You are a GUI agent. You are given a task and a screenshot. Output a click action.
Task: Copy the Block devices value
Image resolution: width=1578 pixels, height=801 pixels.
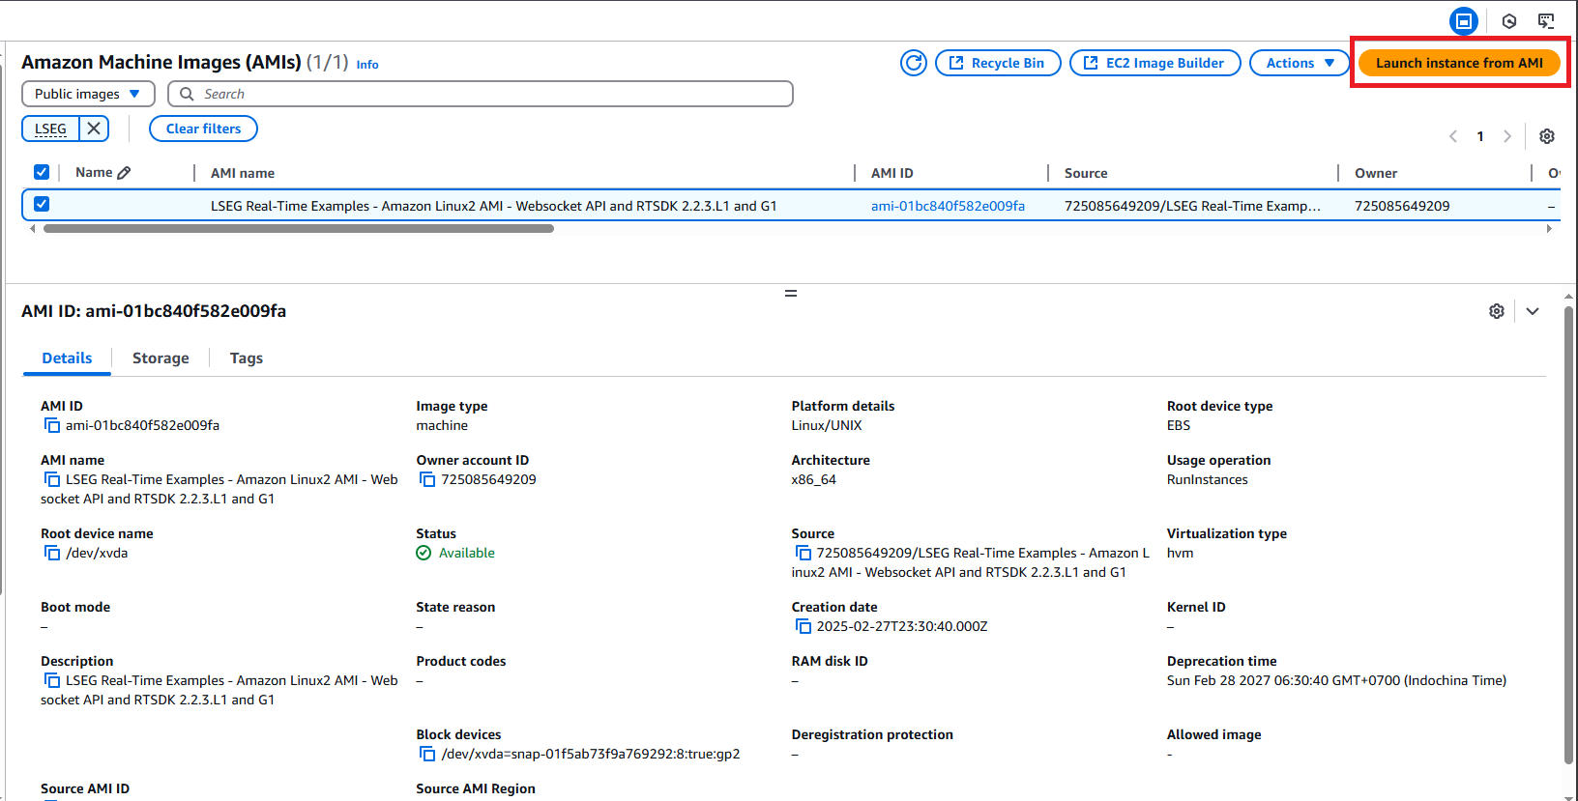[x=427, y=754]
